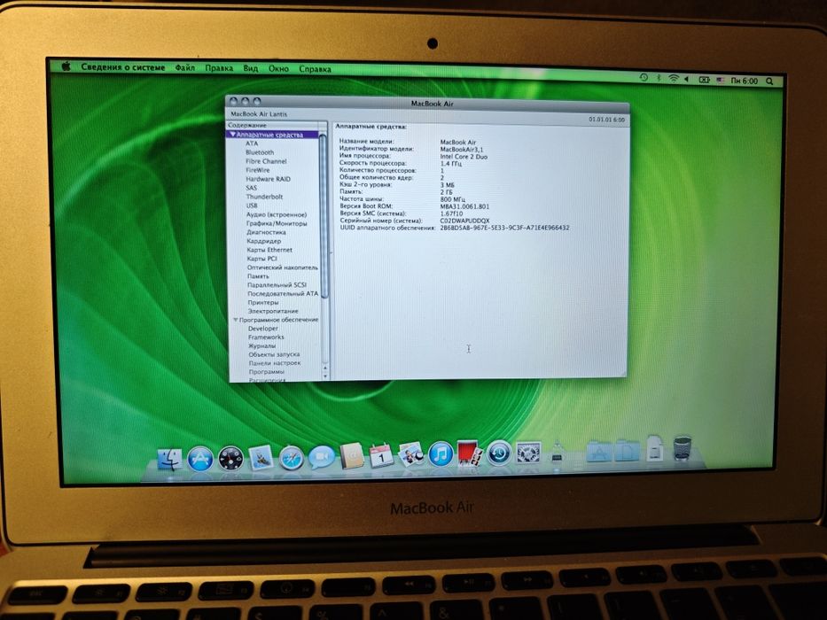
Task: Collapse the Аппаратные средства section triangle
Action: click(x=232, y=135)
